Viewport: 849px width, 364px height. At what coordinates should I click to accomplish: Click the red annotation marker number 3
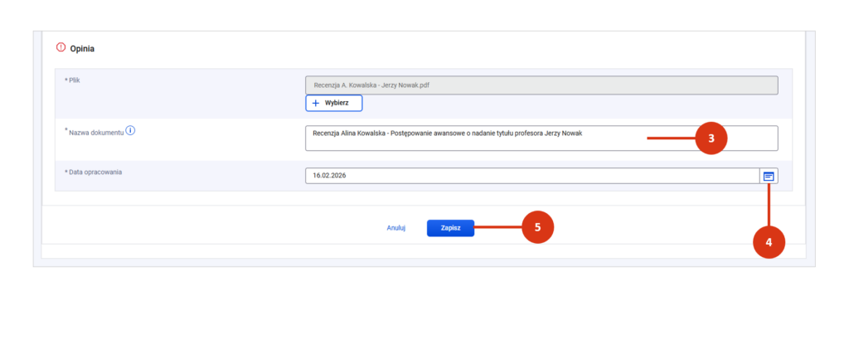(x=711, y=138)
